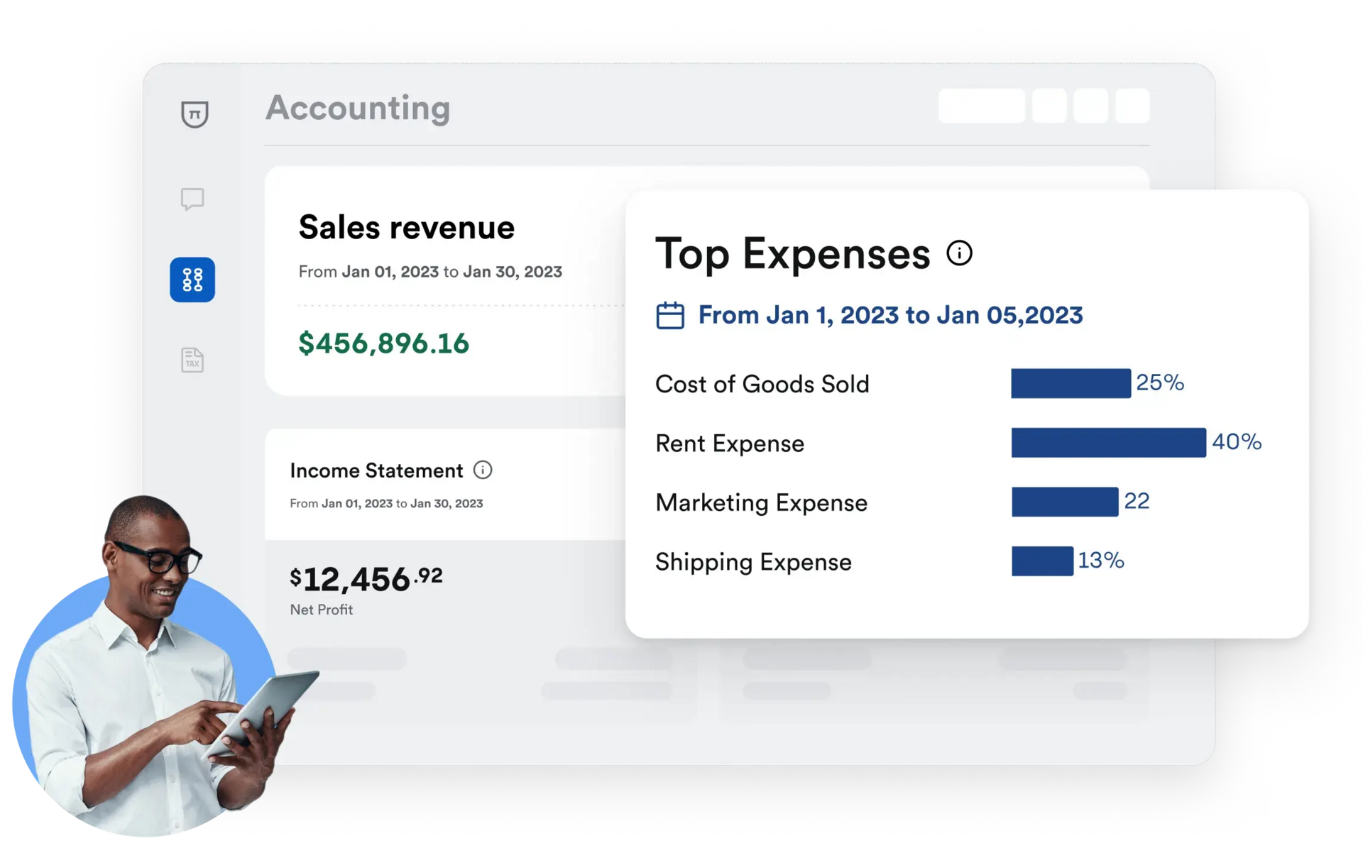Expand Income Statement date range Jan 01 to Jan 30
Screen dimensions: 1363x848
click(386, 502)
